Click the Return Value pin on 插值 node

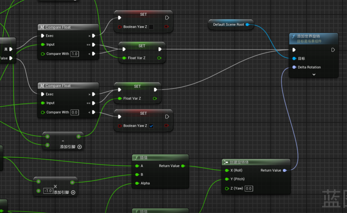(183, 166)
